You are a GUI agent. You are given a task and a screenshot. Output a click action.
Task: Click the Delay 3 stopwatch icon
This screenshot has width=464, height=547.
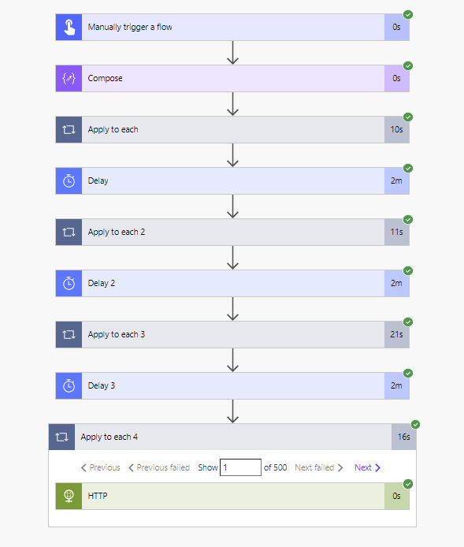[x=69, y=386]
